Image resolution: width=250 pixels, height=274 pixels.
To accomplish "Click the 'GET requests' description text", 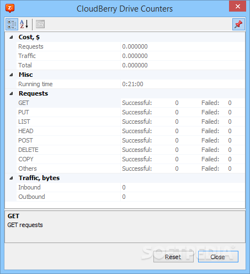I will tap(25, 225).
